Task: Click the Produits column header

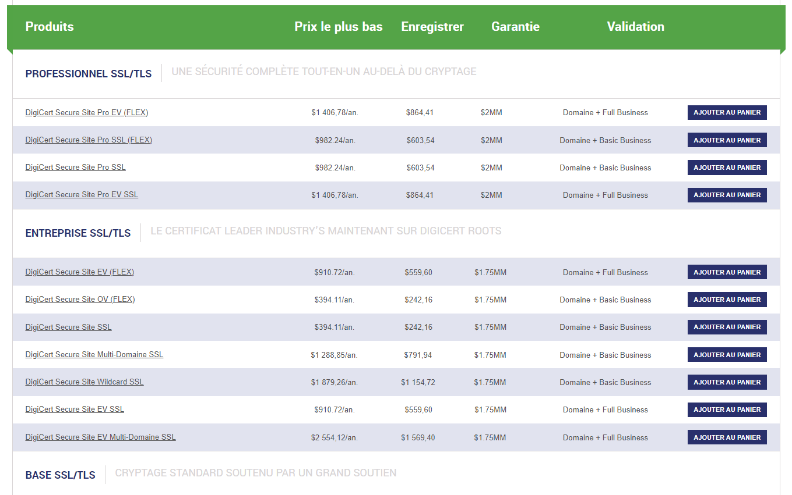Action: pyautogui.click(x=50, y=26)
